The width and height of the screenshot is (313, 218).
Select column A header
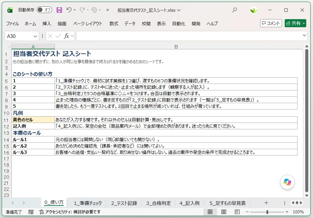tap(33, 47)
